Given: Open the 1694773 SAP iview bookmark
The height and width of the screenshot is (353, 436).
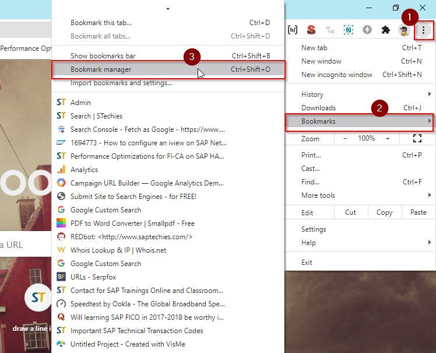Looking at the screenshot, I should click(168, 143).
